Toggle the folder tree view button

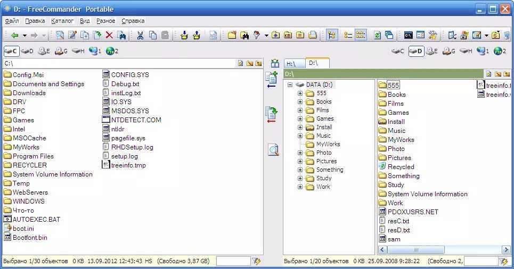331,36
